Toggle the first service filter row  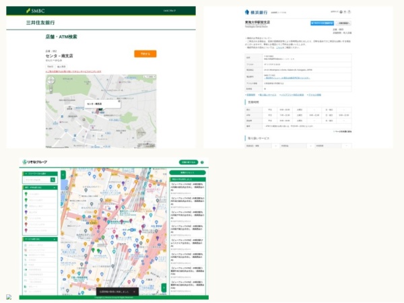click(40, 245)
